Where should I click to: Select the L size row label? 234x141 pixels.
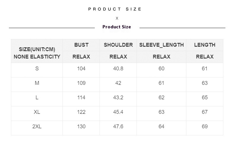coord(37,98)
